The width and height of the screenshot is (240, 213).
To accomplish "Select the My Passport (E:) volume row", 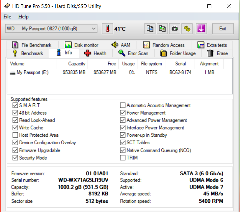I will click(30, 72).
